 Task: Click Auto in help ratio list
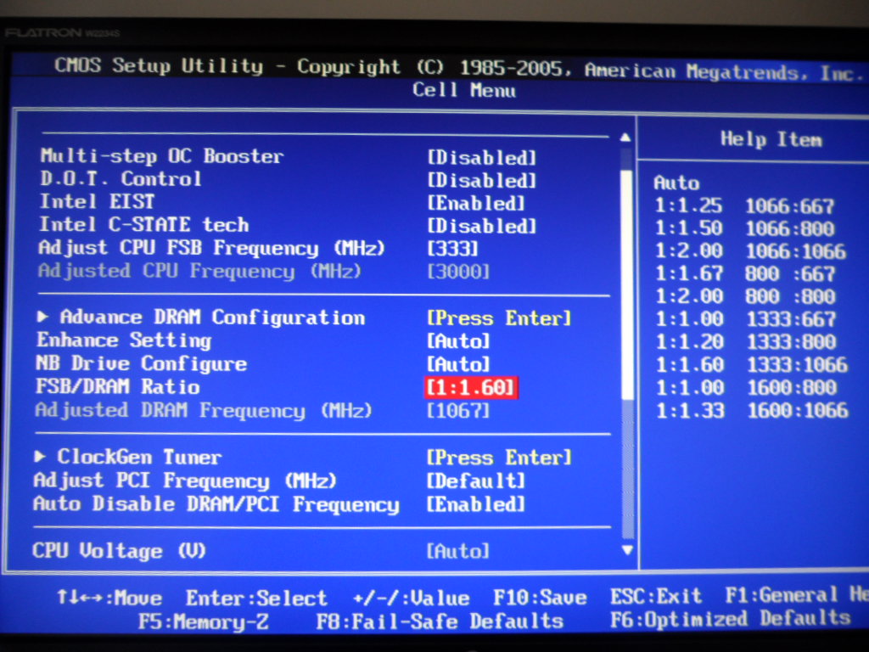click(676, 183)
